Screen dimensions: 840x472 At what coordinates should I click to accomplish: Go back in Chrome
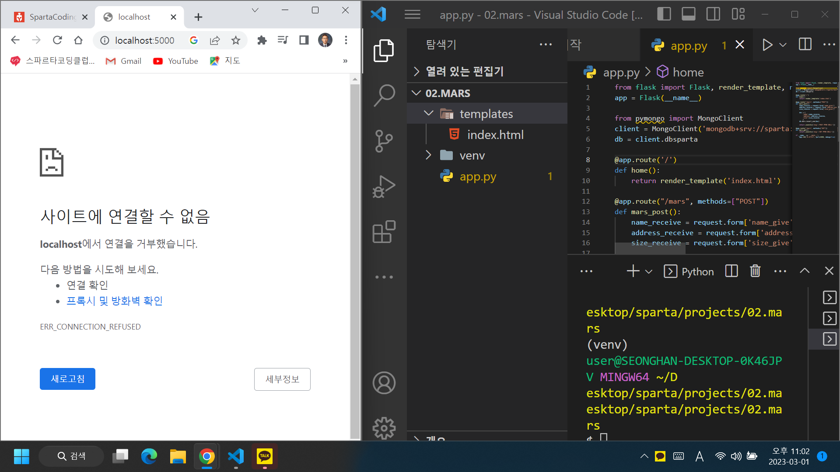pyautogui.click(x=15, y=40)
